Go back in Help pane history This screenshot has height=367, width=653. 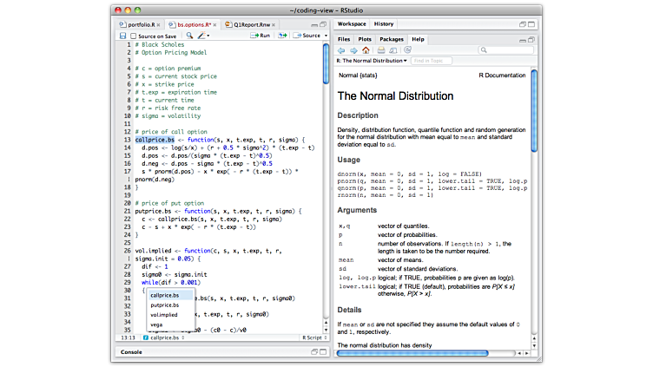pyautogui.click(x=341, y=50)
